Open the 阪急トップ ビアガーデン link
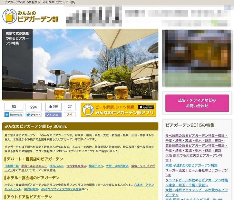 [143, 166]
